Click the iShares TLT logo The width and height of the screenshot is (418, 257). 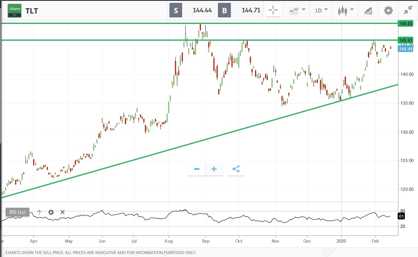[14, 11]
